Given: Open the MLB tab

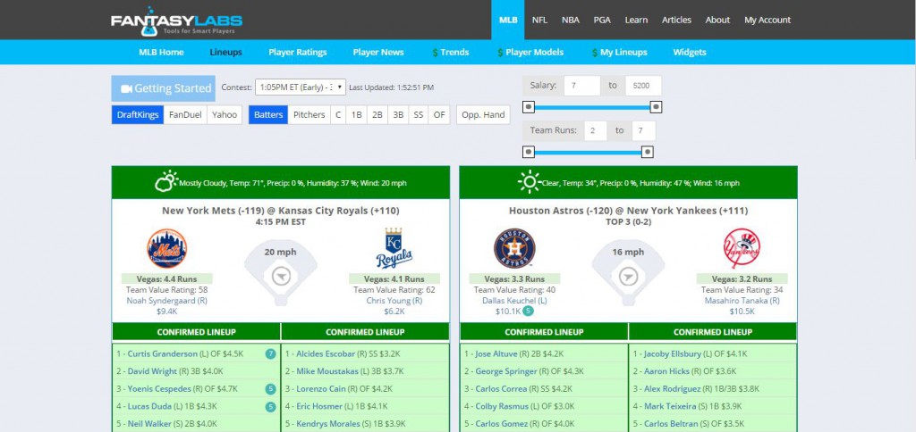Looking at the screenshot, I should point(508,20).
